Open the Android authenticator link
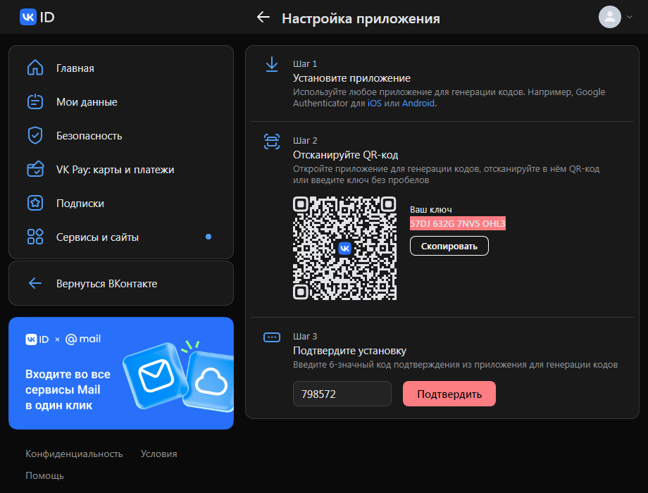The height and width of the screenshot is (493, 648). pos(418,103)
